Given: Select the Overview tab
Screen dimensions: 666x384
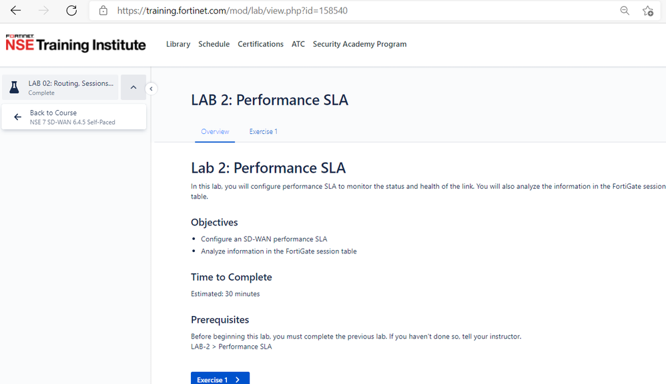Looking at the screenshot, I should (x=215, y=131).
